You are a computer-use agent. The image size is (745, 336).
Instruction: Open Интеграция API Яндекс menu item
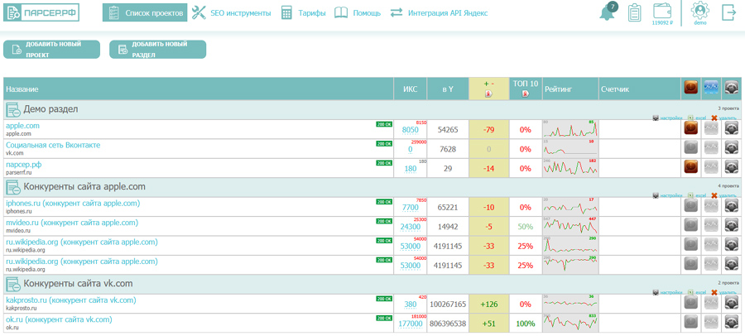tap(439, 13)
